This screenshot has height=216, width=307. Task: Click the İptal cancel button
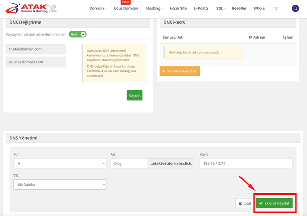pos(245,203)
